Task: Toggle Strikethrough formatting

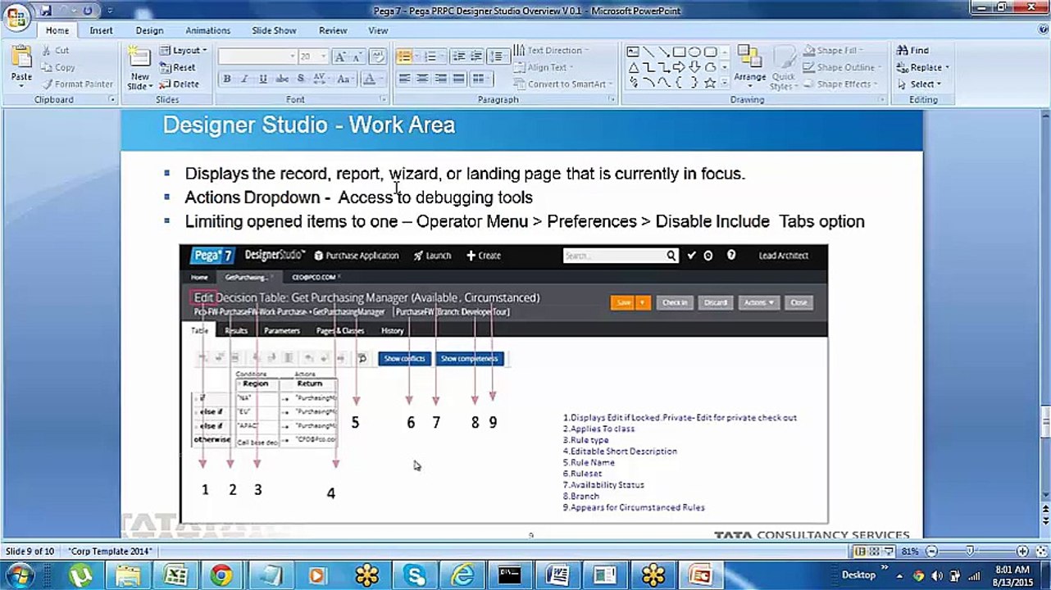Action: point(282,79)
